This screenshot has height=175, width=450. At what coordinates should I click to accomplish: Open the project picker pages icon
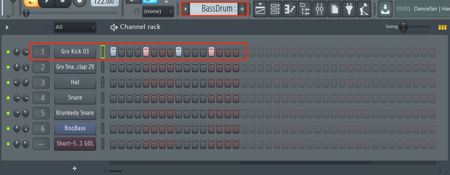(334, 10)
